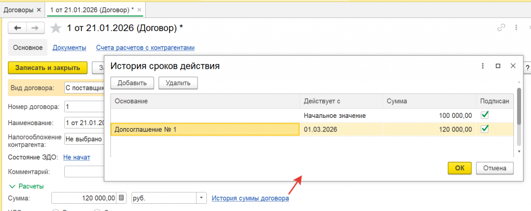Screen dimensions: 531x211
Task: Open the history dialog's three-dot menu
Action: [482, 66]
